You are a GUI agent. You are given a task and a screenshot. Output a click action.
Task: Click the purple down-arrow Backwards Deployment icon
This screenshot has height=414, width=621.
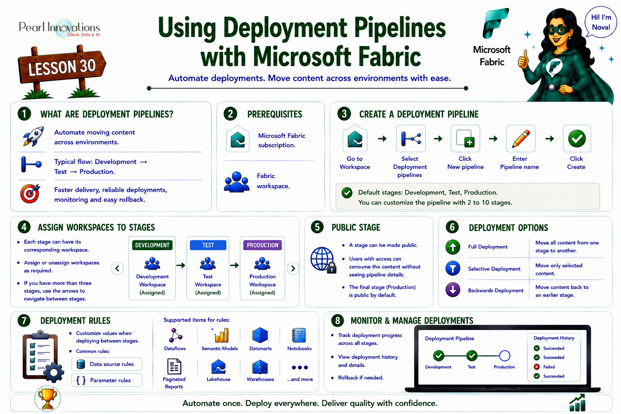(x=453, y=290)
